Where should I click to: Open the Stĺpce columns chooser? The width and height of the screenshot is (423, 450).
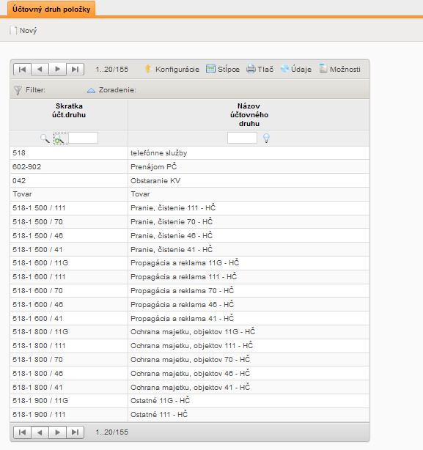223,69
